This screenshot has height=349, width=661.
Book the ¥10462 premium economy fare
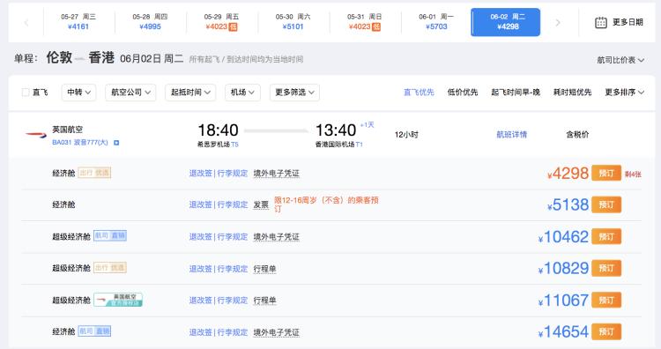tap(606, 236)
